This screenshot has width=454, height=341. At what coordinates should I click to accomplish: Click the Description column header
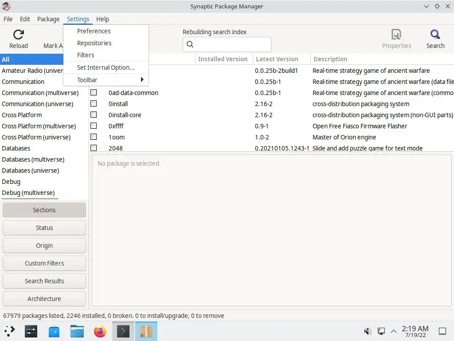[x=382, y=59]
